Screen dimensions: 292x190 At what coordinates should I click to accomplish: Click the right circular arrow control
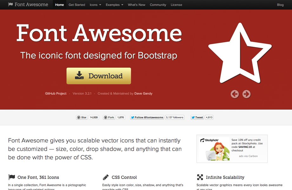(246, 94)
